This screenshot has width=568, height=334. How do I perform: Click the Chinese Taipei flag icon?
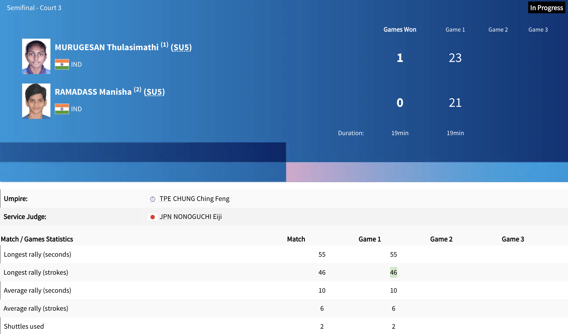(x=152, y=199)
